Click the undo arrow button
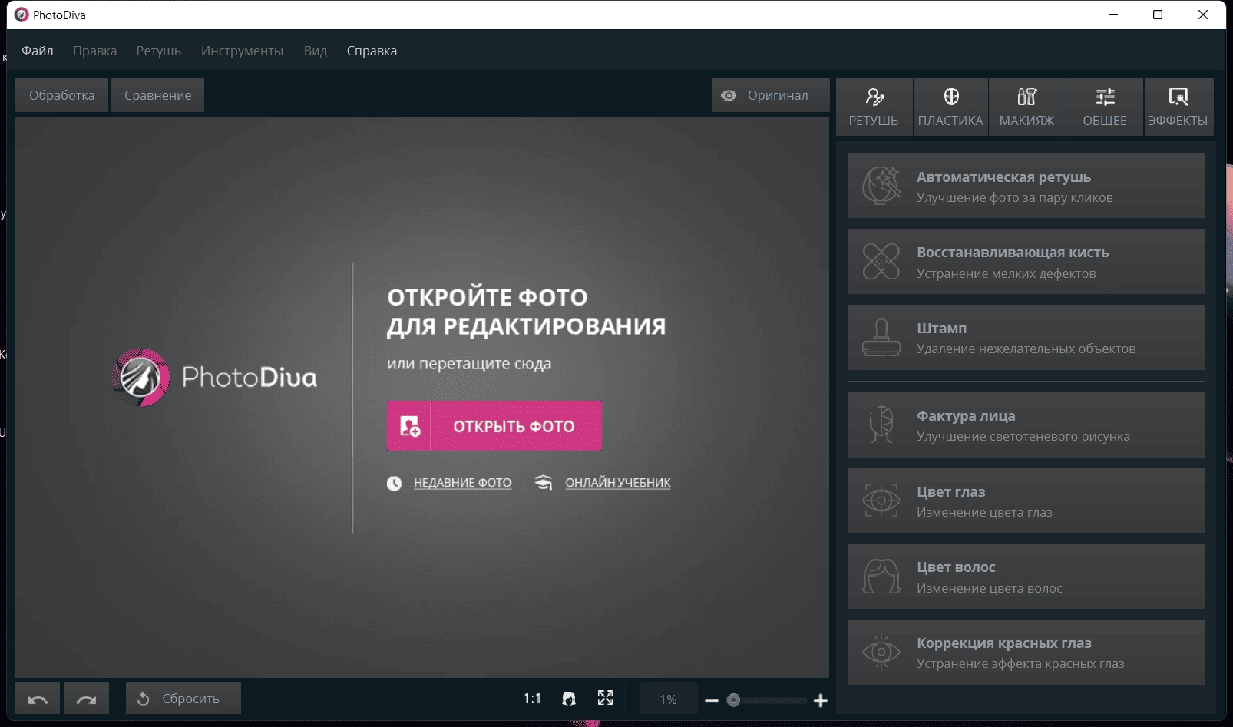Screen dimensions: 1233x727 pyautogui.click(x=38, y=699)
